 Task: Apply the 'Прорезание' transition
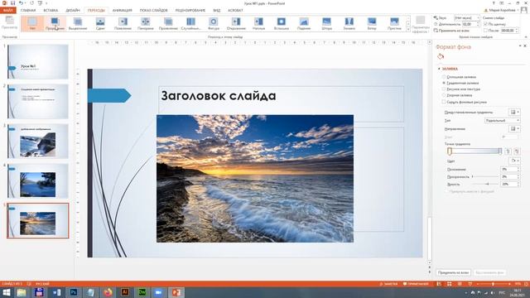55,24
